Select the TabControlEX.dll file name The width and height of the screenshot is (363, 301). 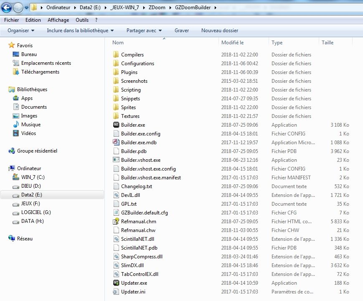click(140, 274)
